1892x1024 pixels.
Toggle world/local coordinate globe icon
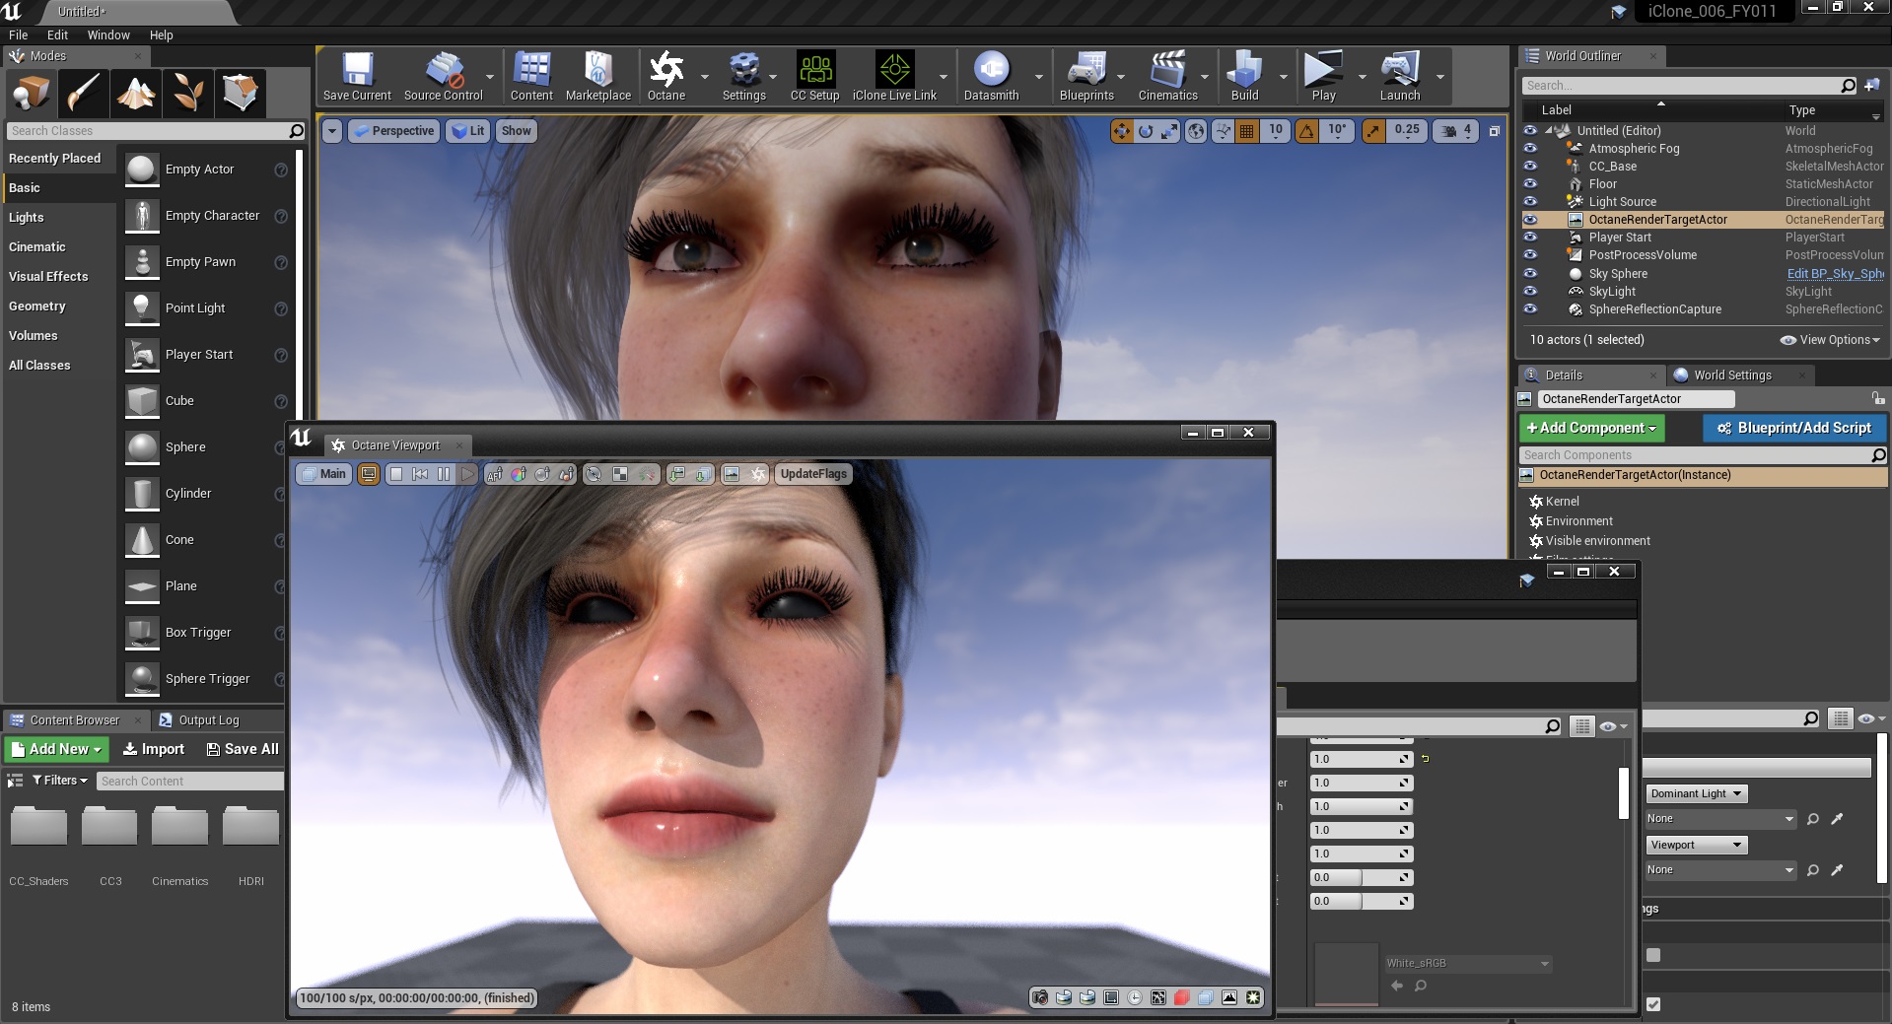click(x=1196, y=131)
